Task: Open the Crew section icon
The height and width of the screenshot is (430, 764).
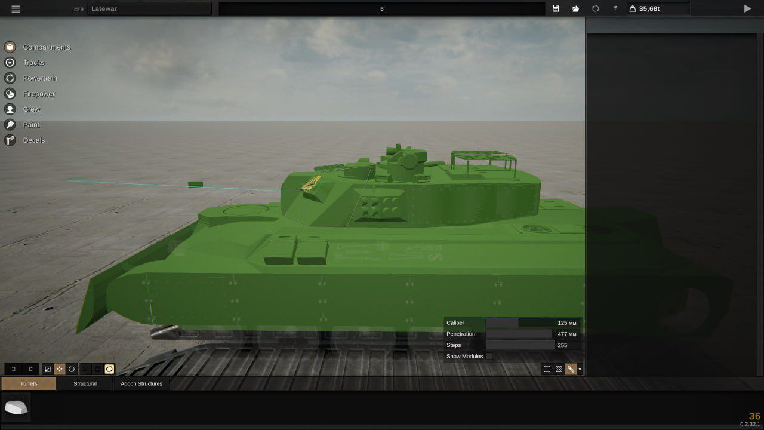Action: click(x=10, y=109)
